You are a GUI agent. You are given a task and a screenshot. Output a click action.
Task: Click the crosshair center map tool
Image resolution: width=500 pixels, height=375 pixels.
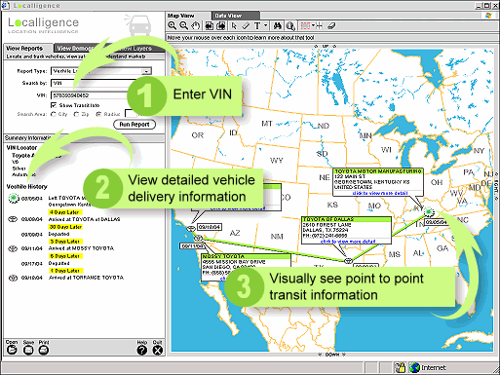(x=319, y=25)
